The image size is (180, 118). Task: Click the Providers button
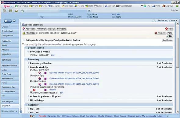tap(62, 29)
